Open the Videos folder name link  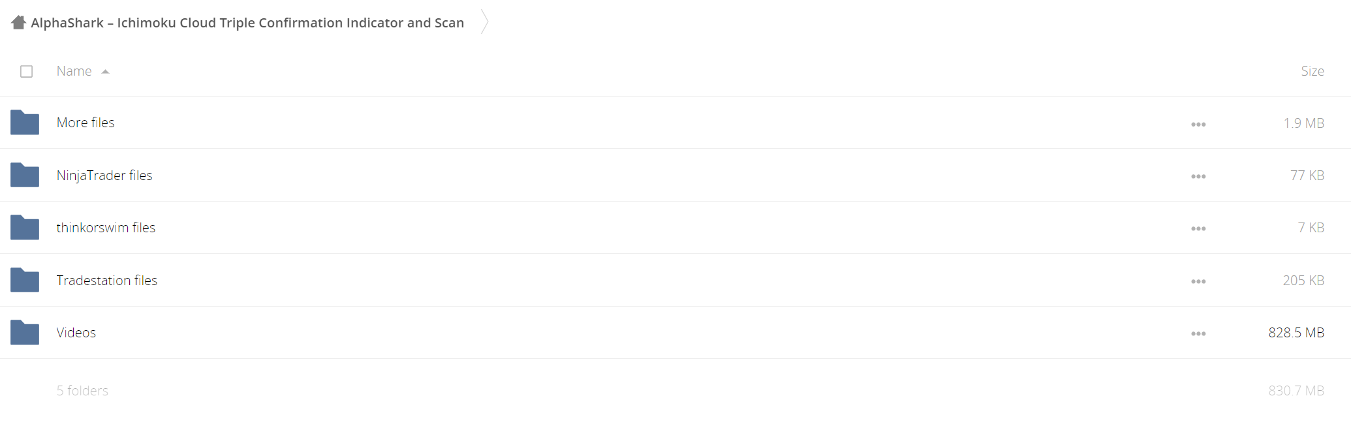[76, 333]
